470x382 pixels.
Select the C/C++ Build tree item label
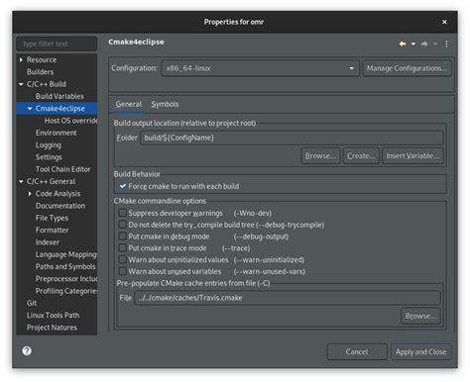47,84
